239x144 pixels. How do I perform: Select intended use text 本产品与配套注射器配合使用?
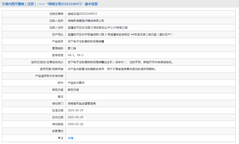coord(86,69)
